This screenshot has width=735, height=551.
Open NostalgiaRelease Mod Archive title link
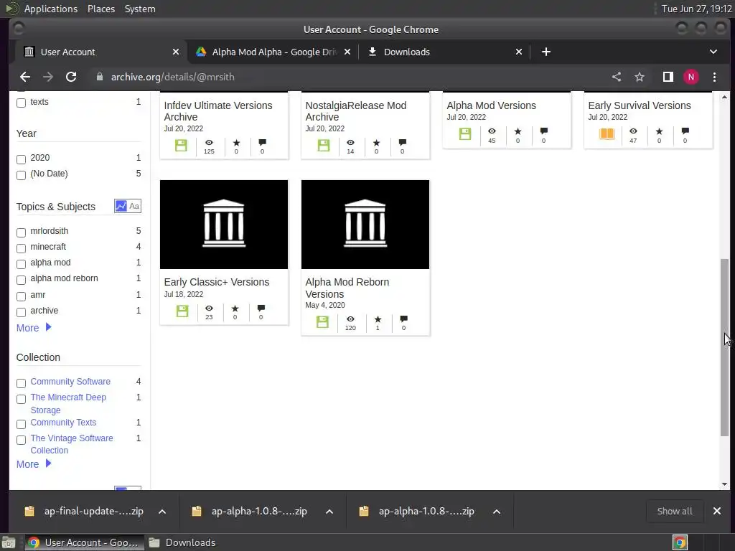pyautogui.click(x=356, y=111)
